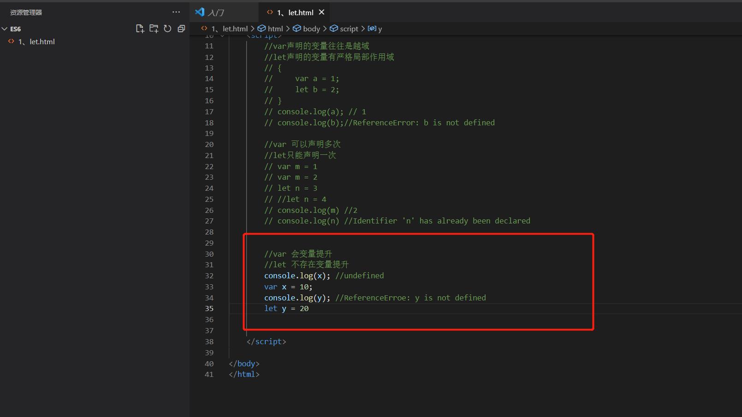
Task: Click the '</html>' closing tag
Action: (x=244, y=374)
